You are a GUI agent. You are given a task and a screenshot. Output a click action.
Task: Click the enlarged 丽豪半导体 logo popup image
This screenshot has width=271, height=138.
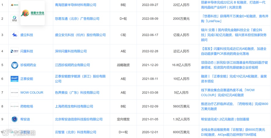(x=33, y=13)
